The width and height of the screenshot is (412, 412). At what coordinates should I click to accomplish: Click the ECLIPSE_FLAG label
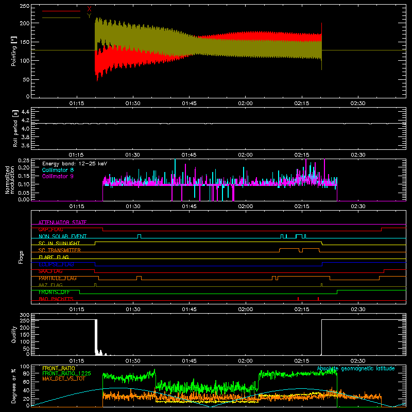(x=56, y=264)
